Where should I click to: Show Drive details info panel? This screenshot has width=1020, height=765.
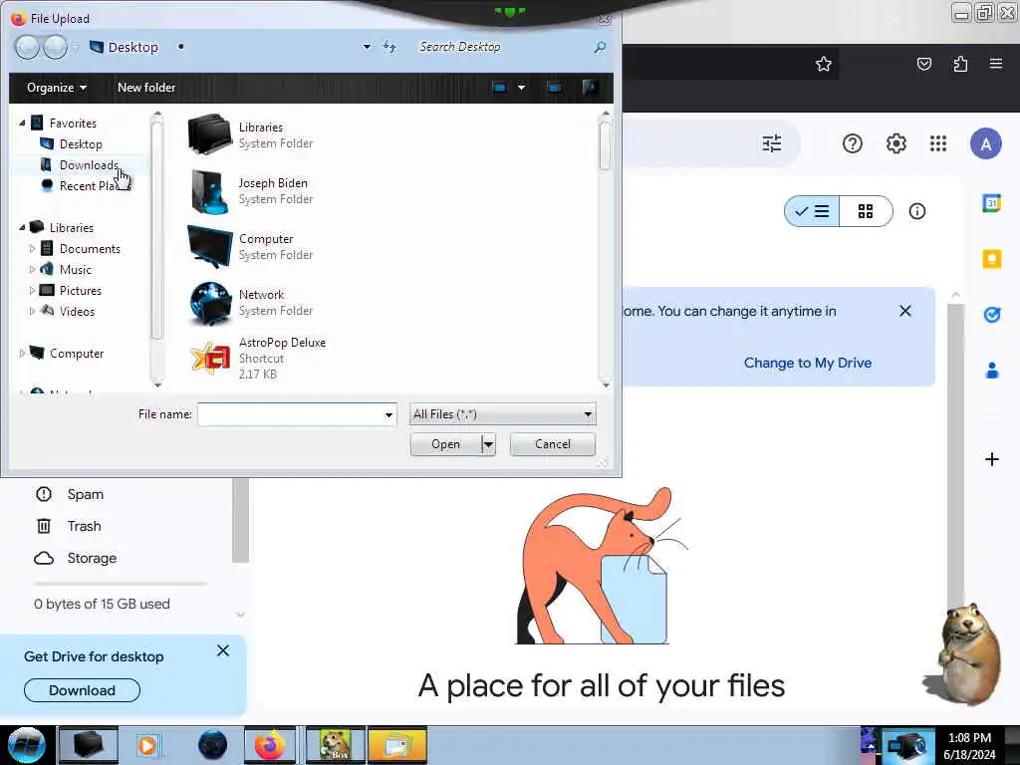pos(917,211)
